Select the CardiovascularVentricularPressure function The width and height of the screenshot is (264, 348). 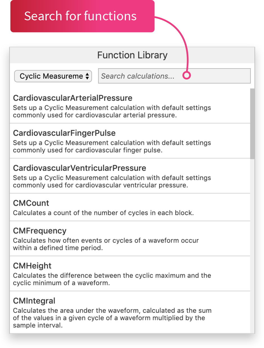(80, 168)
